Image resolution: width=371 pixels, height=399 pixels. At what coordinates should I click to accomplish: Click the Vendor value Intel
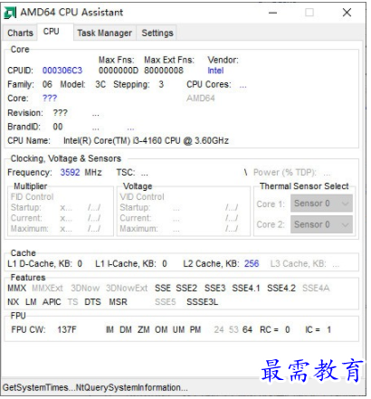tap(215, 71)
